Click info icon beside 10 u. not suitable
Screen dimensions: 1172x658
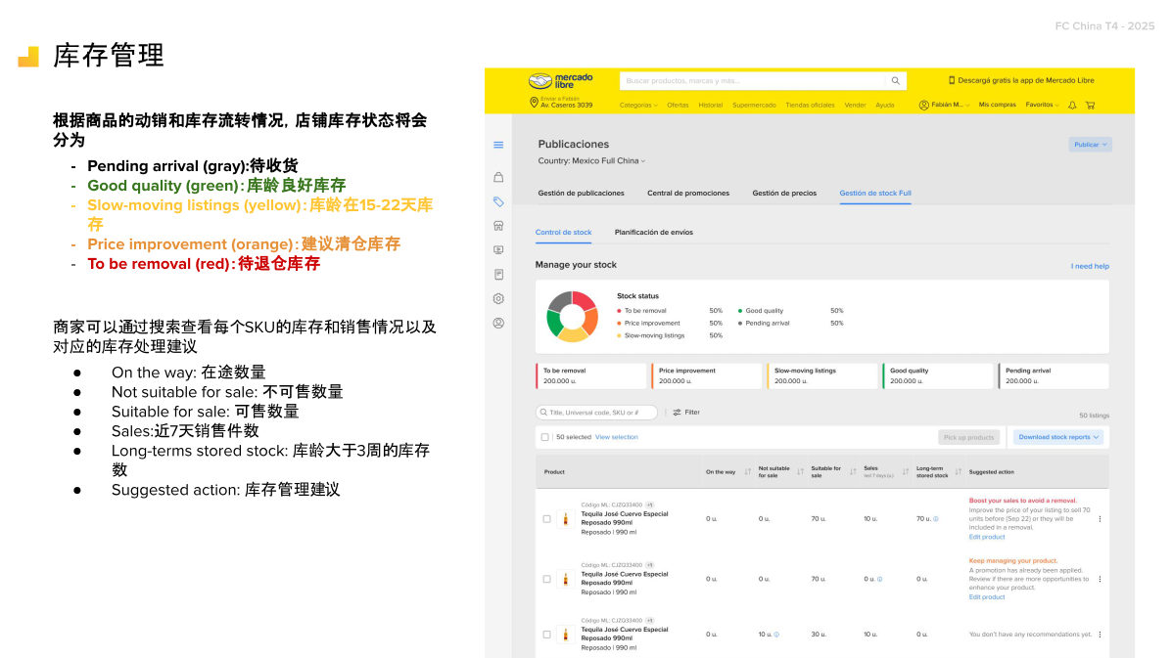point(776,635)
